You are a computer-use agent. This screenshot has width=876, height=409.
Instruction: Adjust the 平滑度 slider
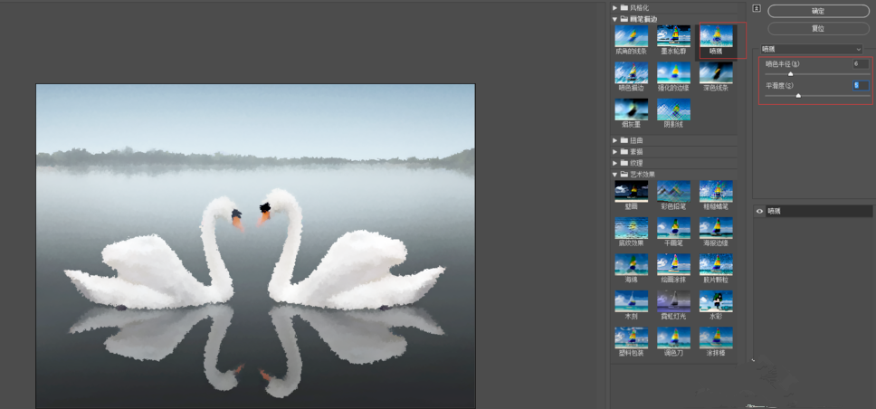click(x=798, y=96)
